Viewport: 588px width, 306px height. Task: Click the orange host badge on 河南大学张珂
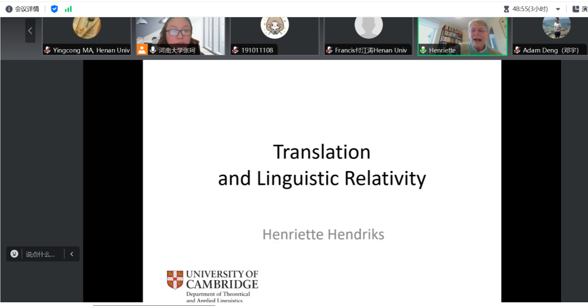142,50
